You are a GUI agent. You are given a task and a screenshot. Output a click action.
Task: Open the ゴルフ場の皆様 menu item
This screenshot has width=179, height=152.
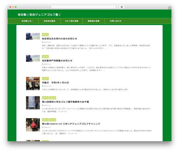pos(72,21)
